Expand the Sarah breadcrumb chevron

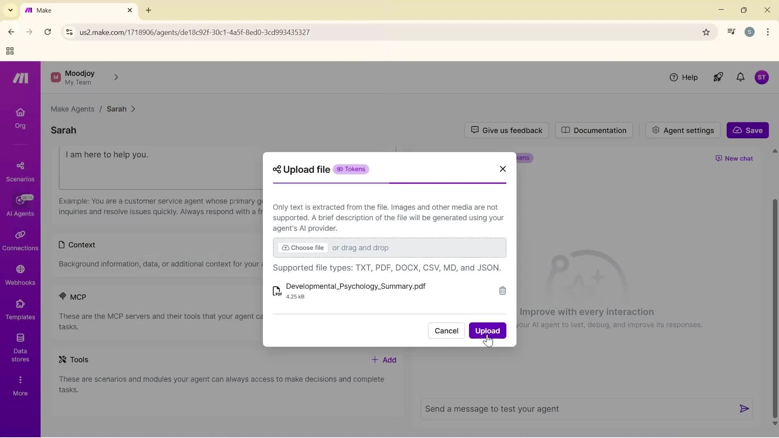point(133,109)
